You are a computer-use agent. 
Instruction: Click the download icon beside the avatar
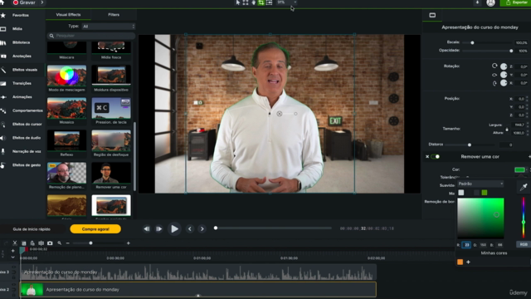478,2
